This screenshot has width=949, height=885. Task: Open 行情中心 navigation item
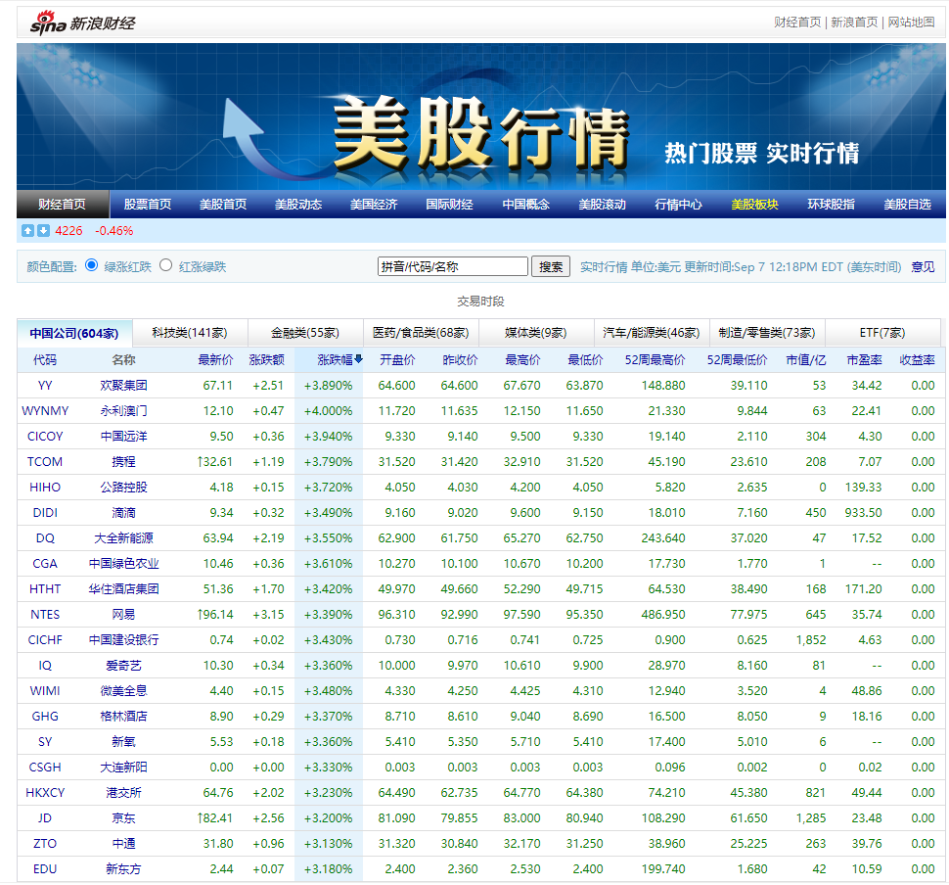tap(678, 205)
